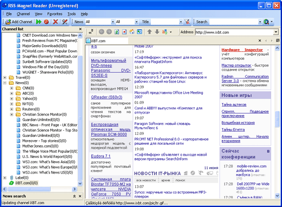Image resolution: width=282 pixels, height=207 pixels.
Task: Open the Eudora 7.1 article link
Action: click(x=101, y=156)
